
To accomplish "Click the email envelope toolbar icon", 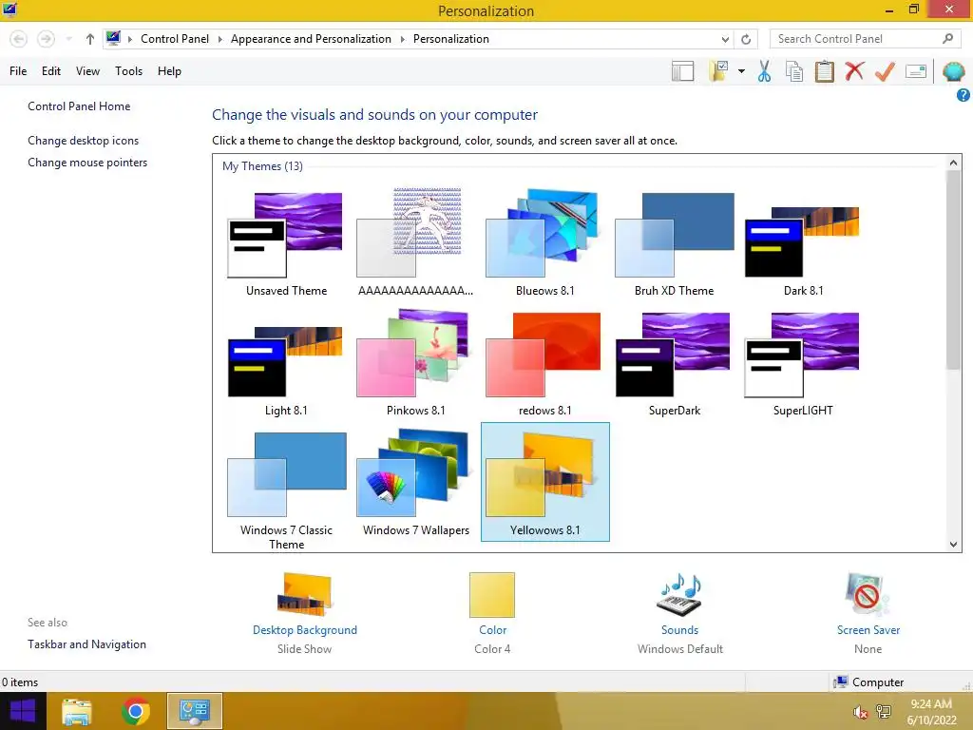I will point(916,71).
